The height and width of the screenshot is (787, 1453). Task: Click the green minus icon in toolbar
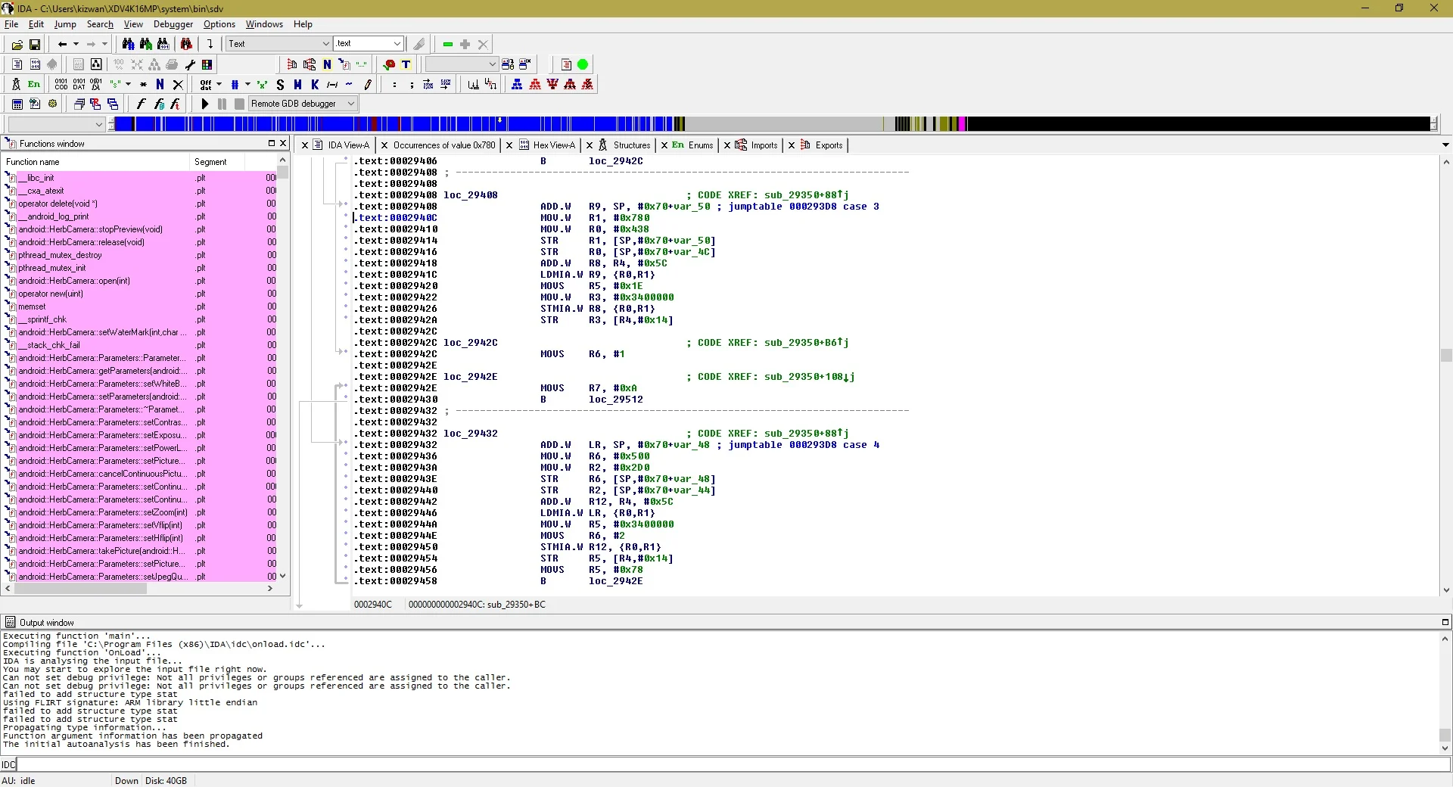[x=448, y=44]
